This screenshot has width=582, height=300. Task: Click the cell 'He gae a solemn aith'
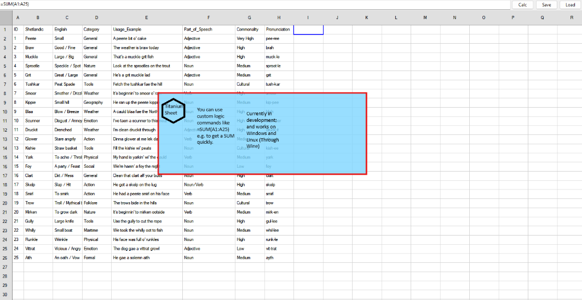pos(147,258)
